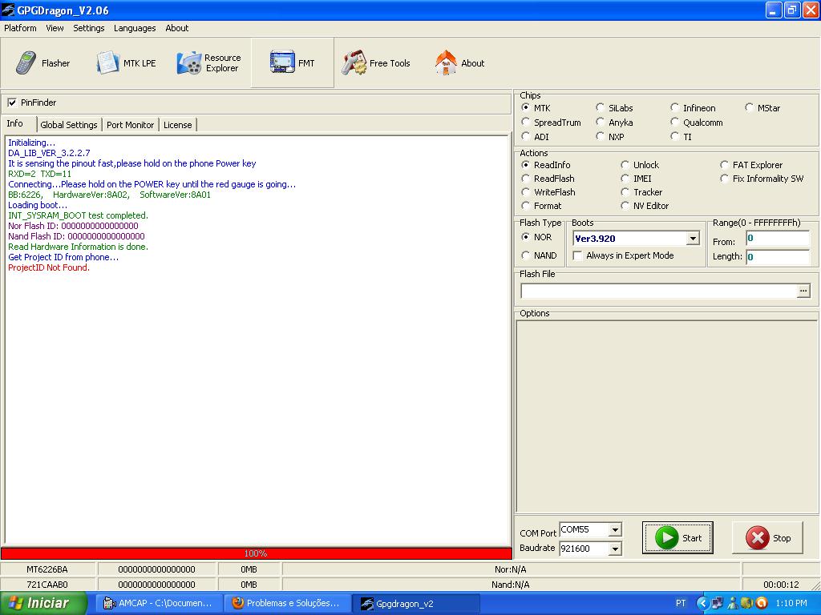Browse for flash file with ellipsis button

tap(803, 291)
